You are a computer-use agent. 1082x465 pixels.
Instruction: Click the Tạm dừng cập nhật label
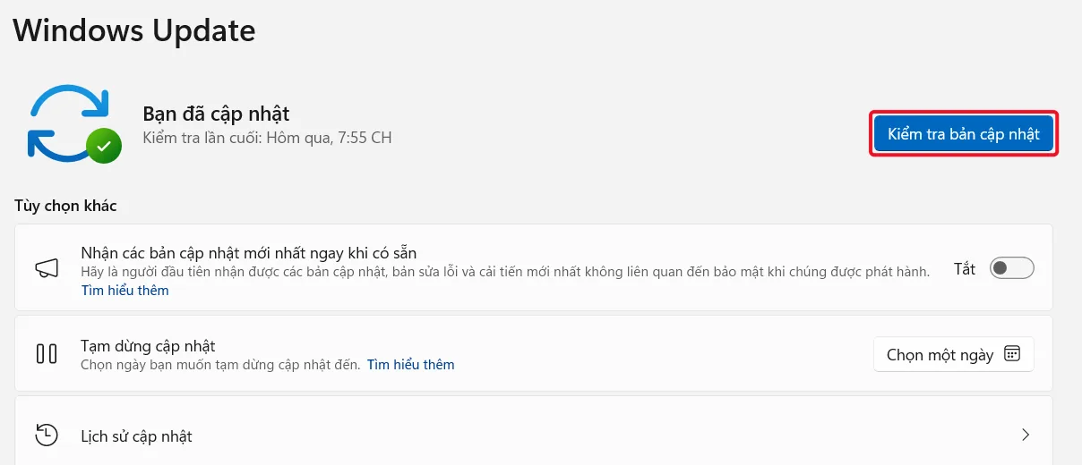pyautogui.click(x=148, y=346)
